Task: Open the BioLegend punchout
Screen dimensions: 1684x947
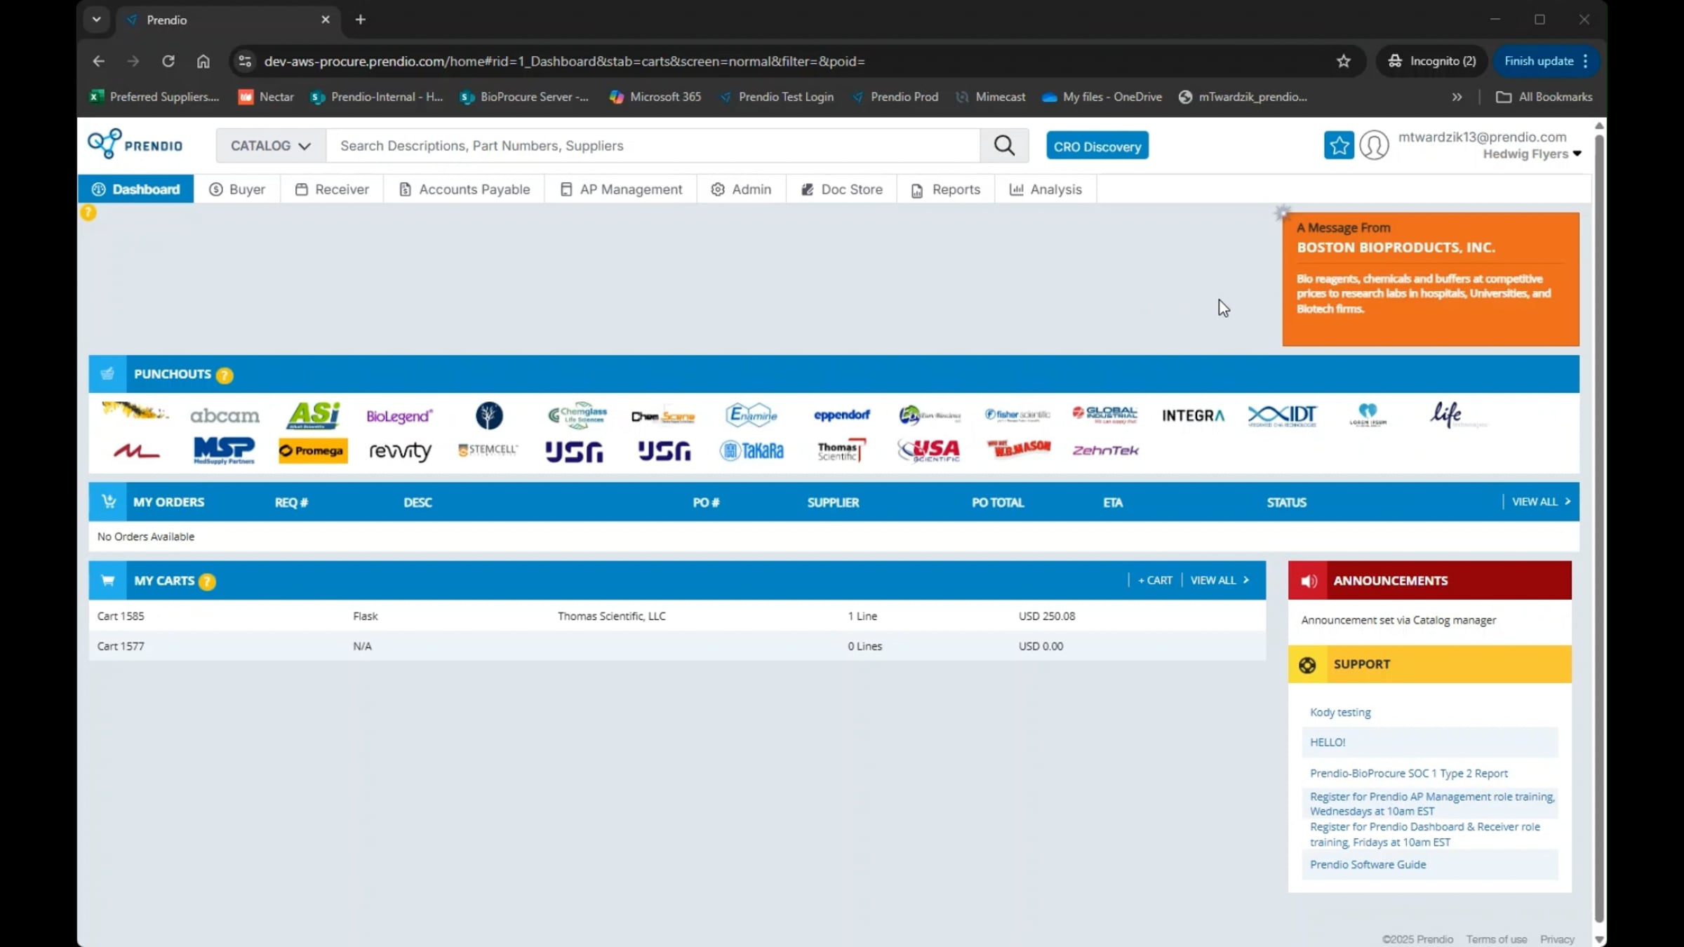Action: (399, 416)
